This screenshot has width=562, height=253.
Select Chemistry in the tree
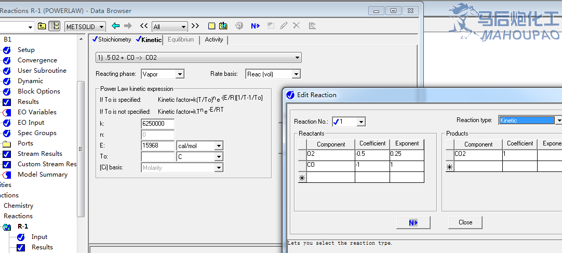click(18, 206)
